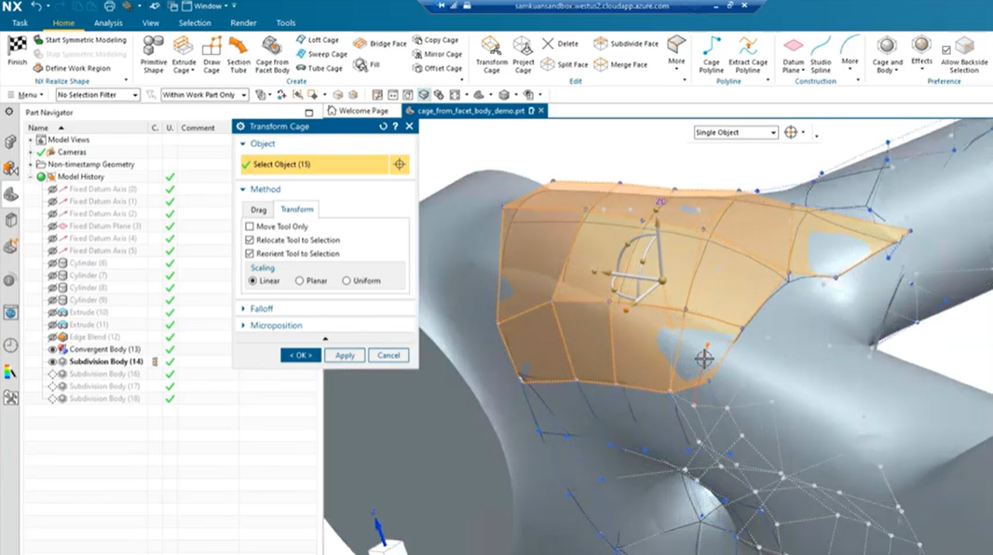Click the Delete command in Edit group
The height and width of the screenshot is (555, 993).
coord(561,44)
